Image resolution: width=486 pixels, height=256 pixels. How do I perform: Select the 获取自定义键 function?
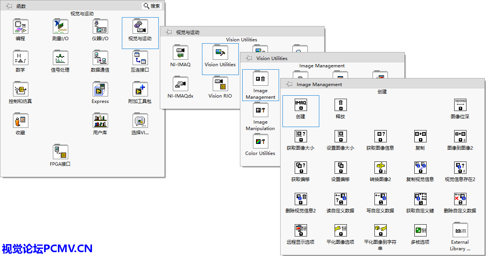[x=420, y=199]
